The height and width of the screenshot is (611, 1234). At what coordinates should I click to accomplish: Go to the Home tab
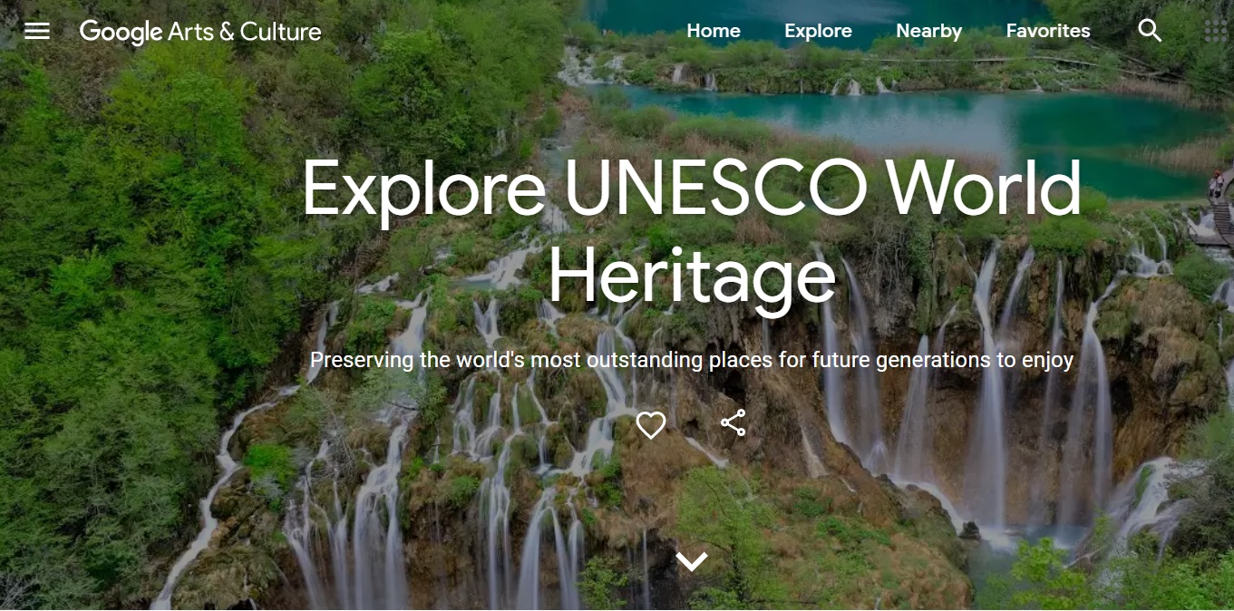(714, 31)
